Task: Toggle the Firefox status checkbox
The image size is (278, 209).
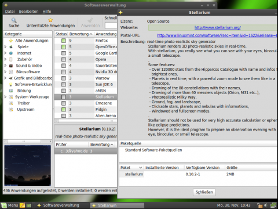Action: (x=64, y=41)
